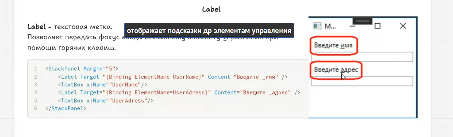Image resolution: width=453 pixels, height=137 pixels.
Task: Click the dark handle above the window title bar
Action: tap(363, 21)
